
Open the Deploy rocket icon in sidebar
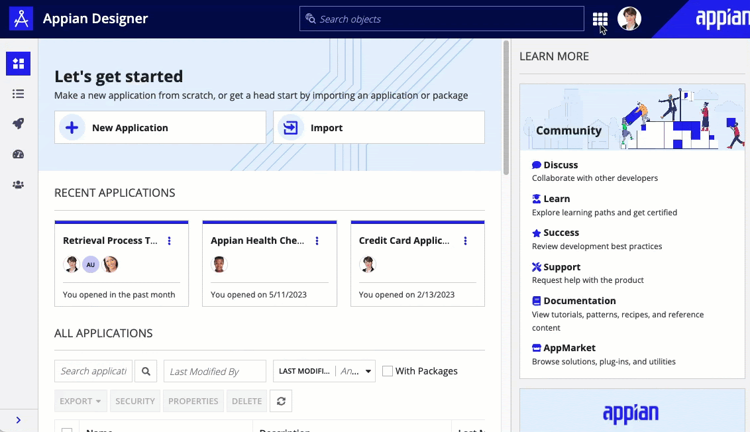tap(19, 124)
